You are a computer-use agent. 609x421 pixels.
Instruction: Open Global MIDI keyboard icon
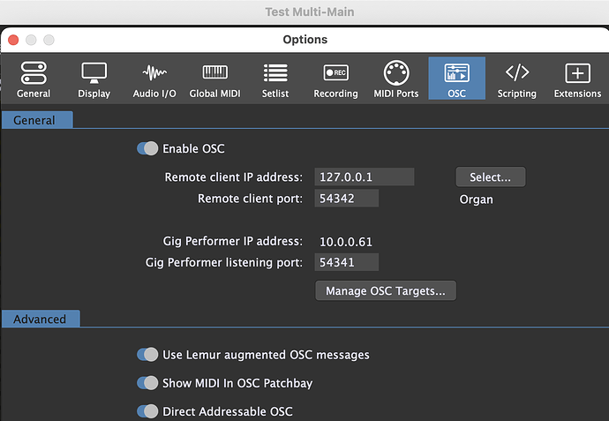tap(215, 73)
